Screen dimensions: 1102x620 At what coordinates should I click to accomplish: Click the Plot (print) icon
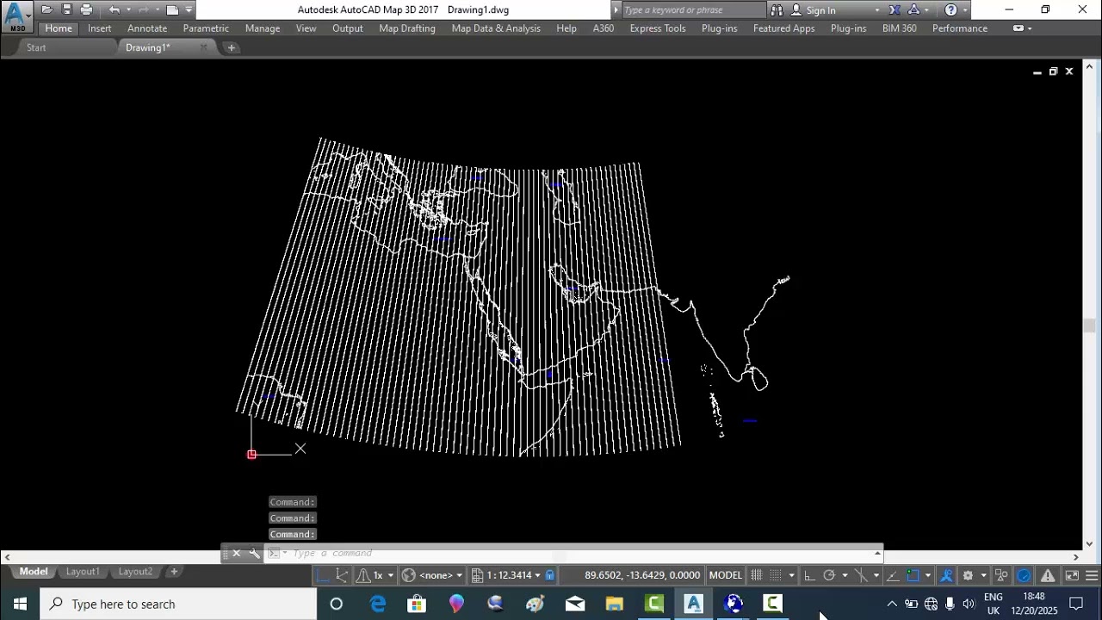tap(86, 9)
